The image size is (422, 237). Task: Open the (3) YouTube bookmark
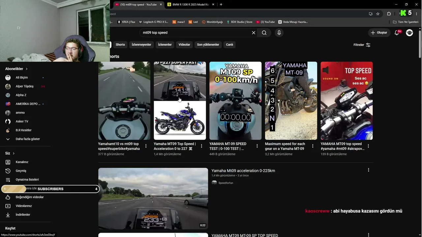pyautogui.click(x=265, y=22)
